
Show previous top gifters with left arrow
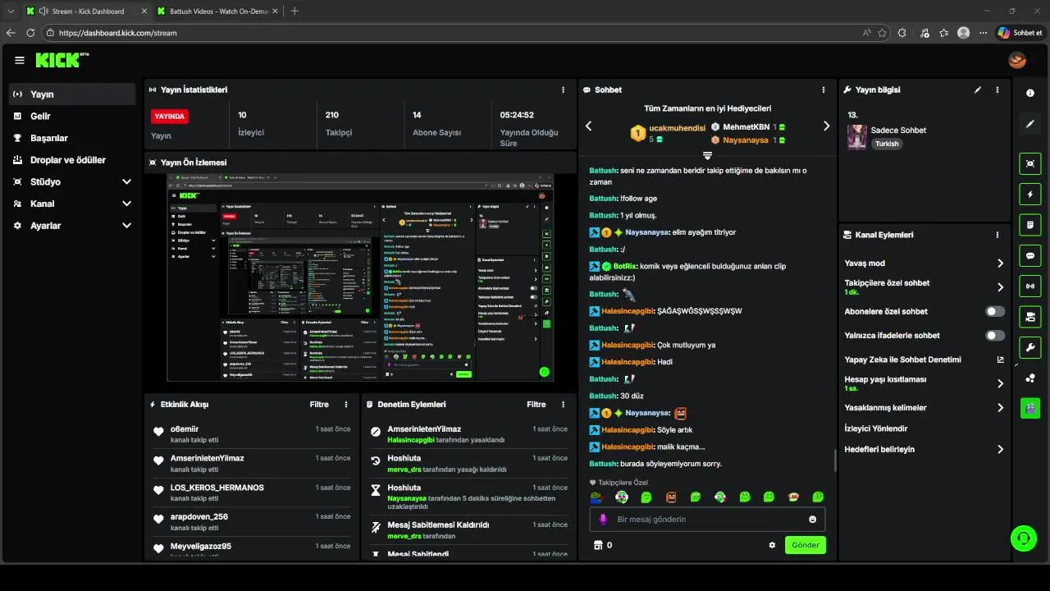pyautogui.click(x=588, y=126)
